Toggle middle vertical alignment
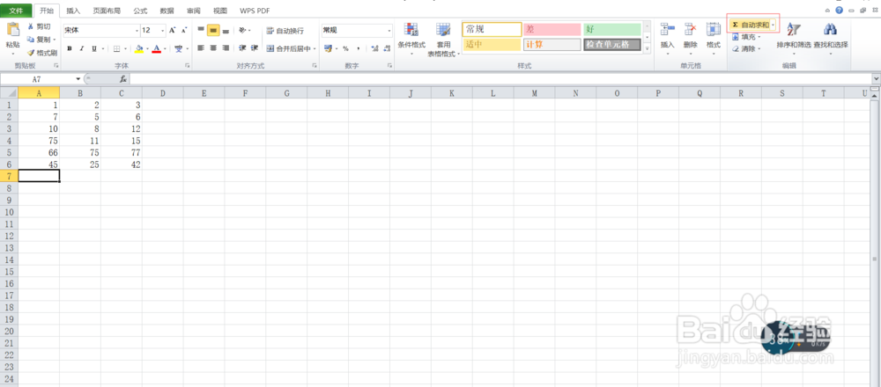The width and height of the screenshot is (881, 387). (213, 30)
